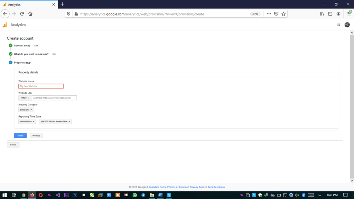Open the Firefox library icon
Viewport: 354px width, 199px height.
[322, 14]
